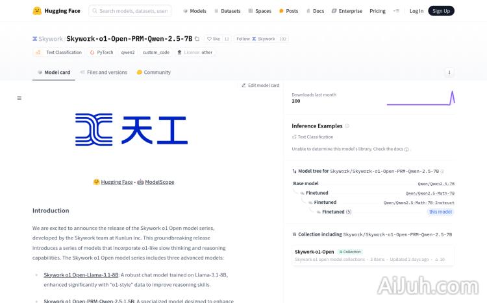Image resolution: width=487 pixels, height=303 pixels.
Task: Switch to Files and versions tab
Action: coord(103,73)
